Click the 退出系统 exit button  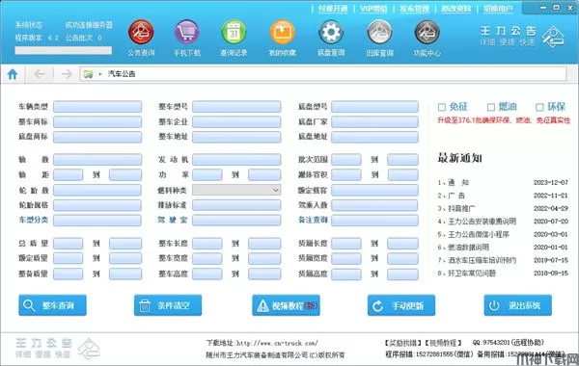tap(517, 305)
